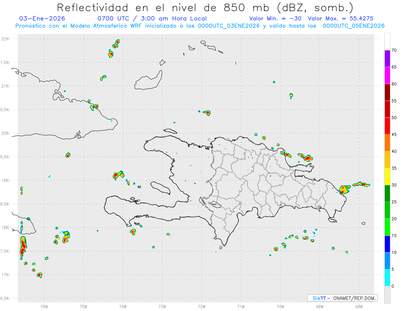Click the 'Valor Min. = -30' text
Screen dimensions: 403x311
[x=275, y=18]
